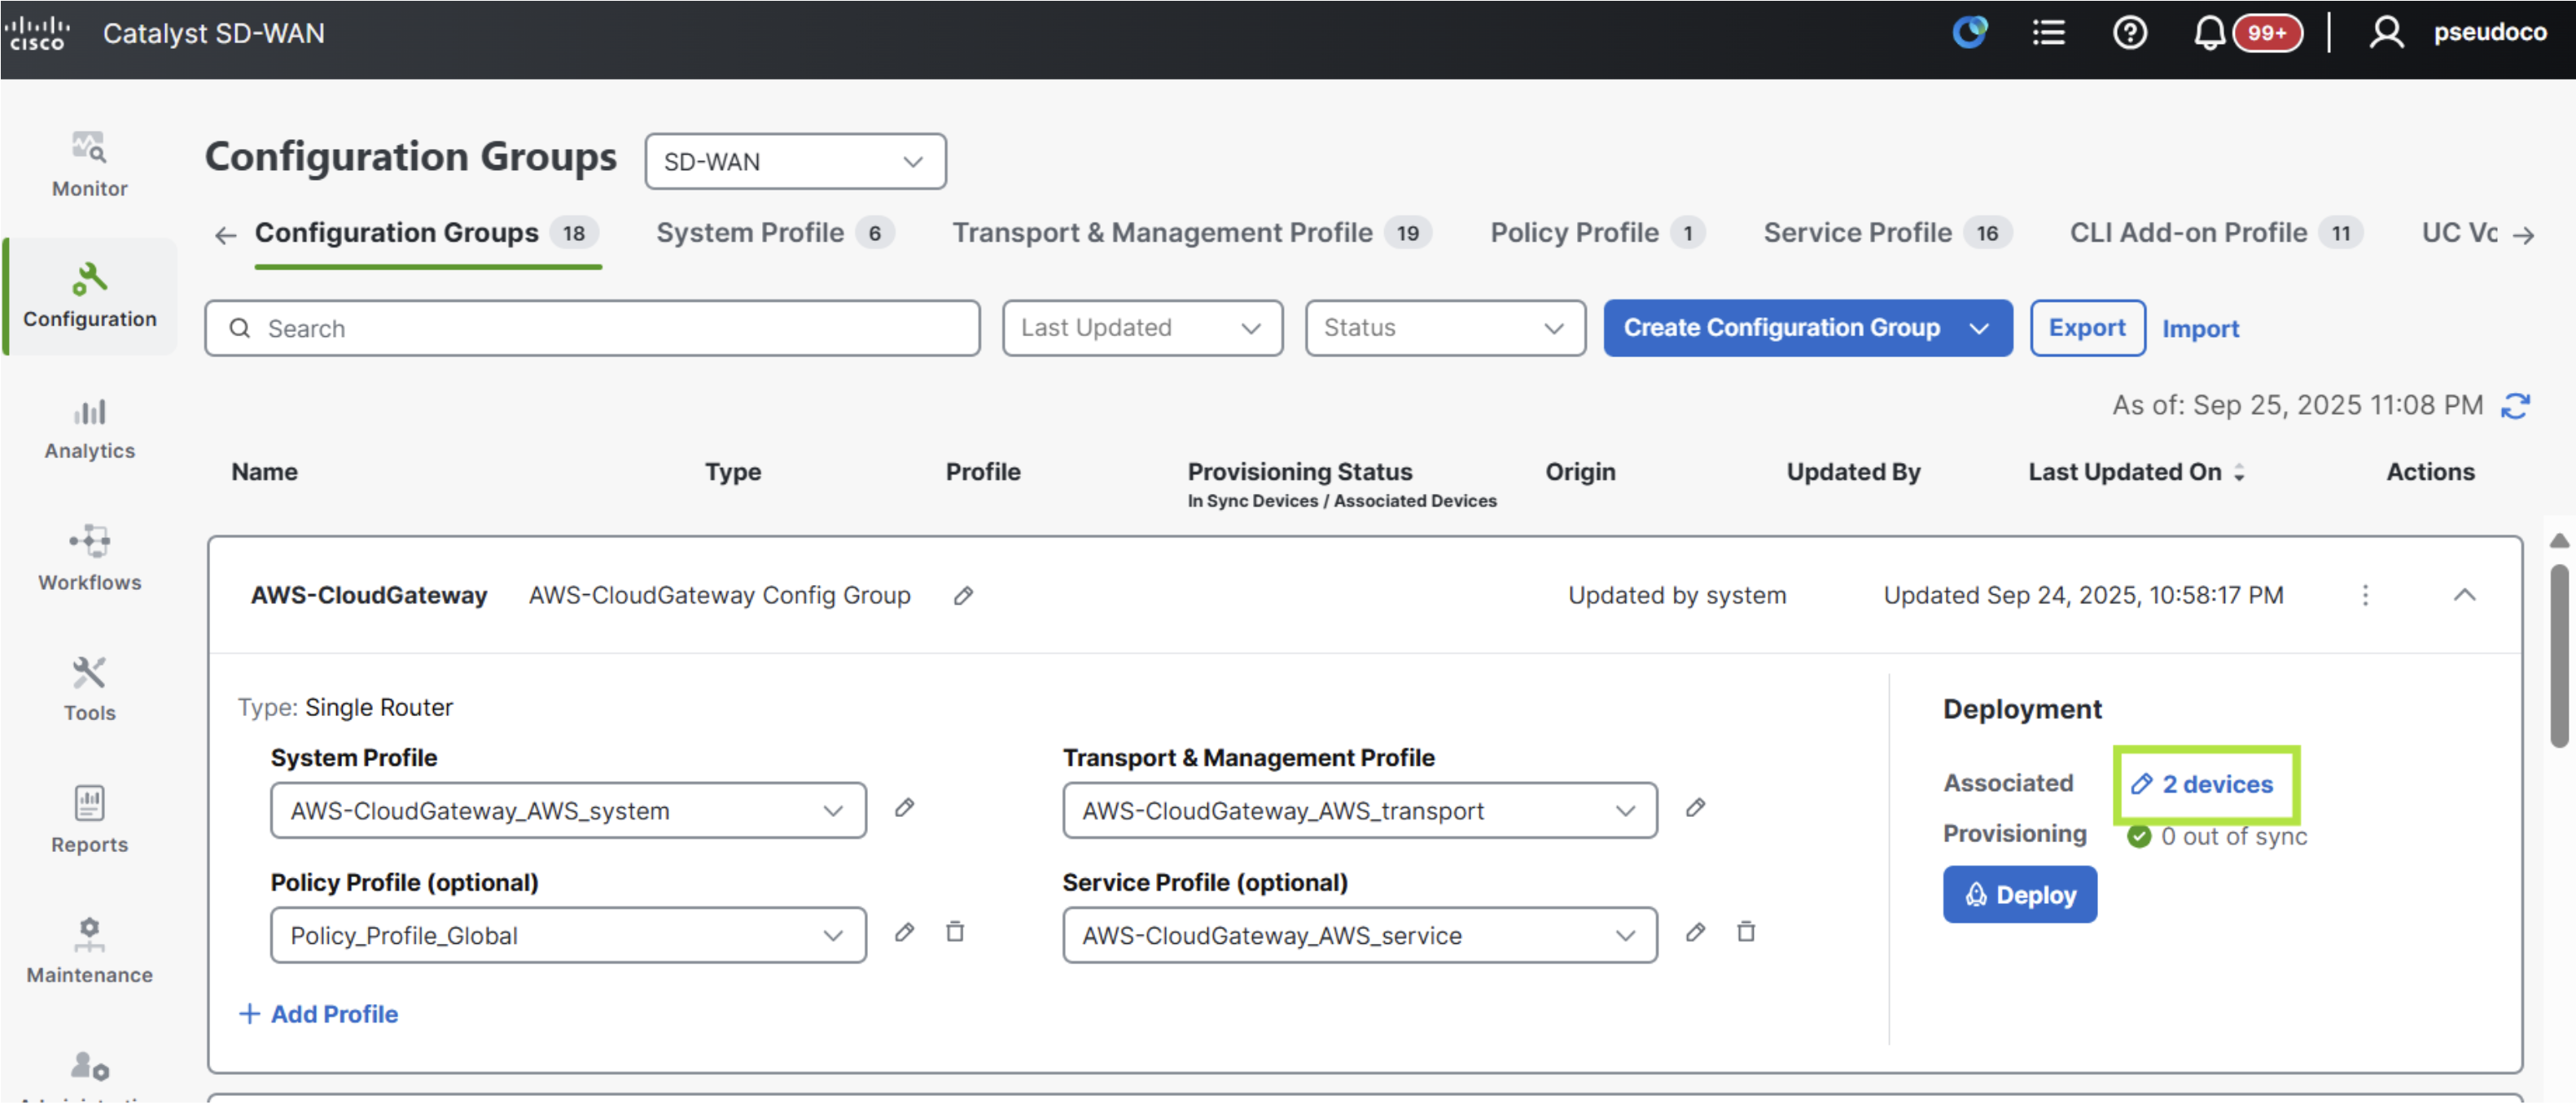Edit the Service Profile pencil icon
2576x1105 pixels.
[1695, 932]
